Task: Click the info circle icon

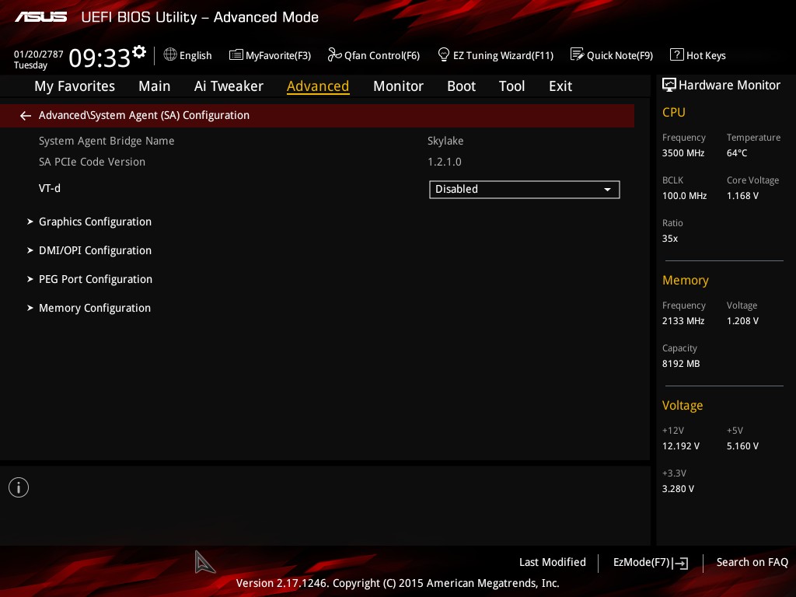Action: [19, 487]
